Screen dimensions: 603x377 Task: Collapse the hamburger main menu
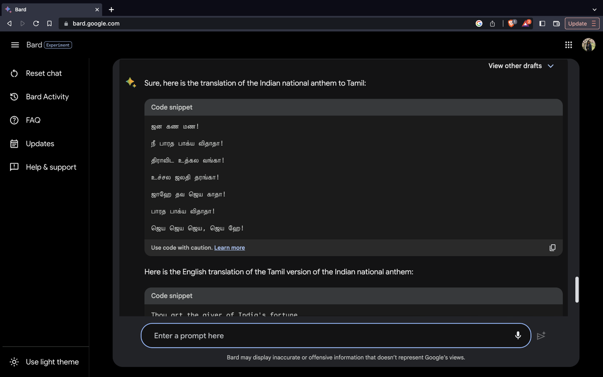[15, 45]
